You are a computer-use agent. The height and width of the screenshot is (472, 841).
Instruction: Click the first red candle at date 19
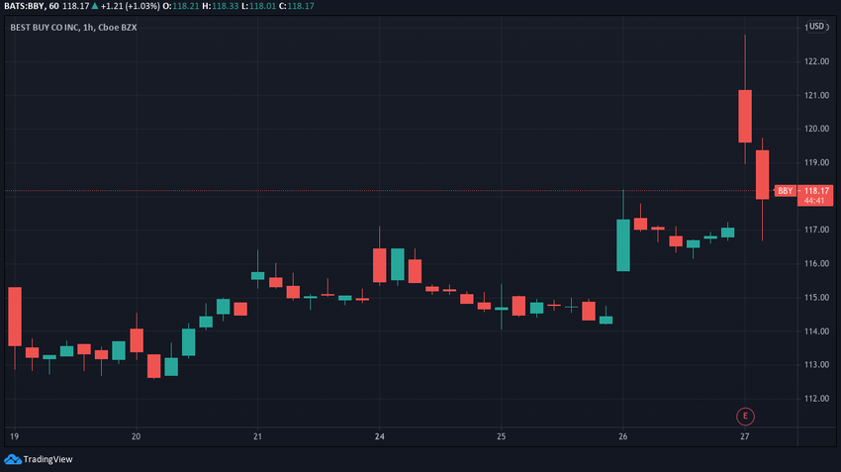click(x=15, y=317)
